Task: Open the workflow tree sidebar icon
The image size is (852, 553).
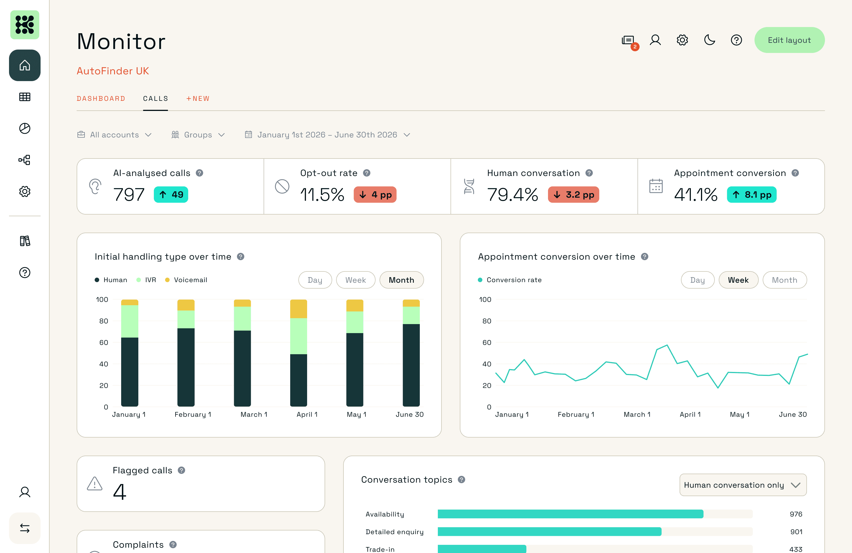Action: pyautogui.click(x=25, y=160)
